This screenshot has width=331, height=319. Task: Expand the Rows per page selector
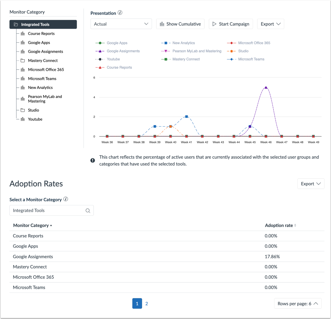(298, 303)
